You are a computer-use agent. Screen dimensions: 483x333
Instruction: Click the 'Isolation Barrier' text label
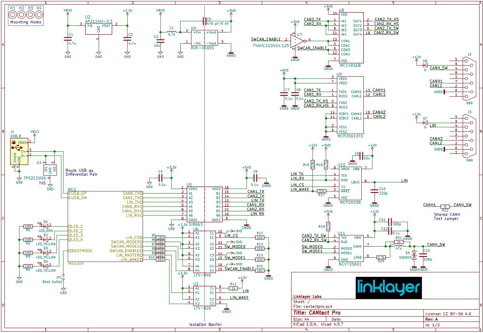pyautogui.click(x=205, y=325)
